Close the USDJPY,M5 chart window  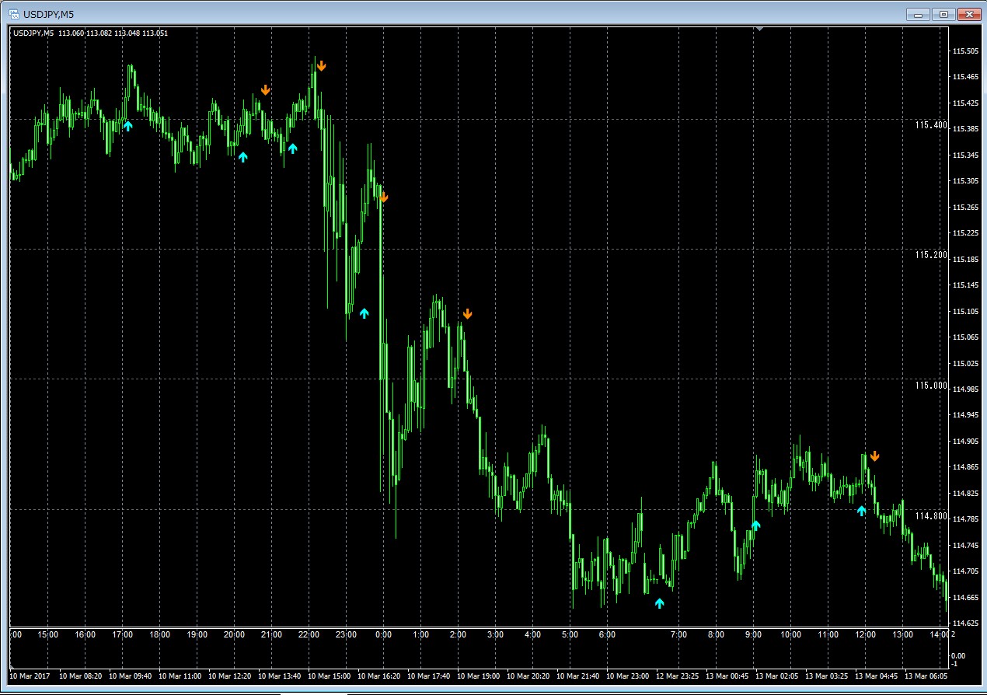[x=968, y=14]
